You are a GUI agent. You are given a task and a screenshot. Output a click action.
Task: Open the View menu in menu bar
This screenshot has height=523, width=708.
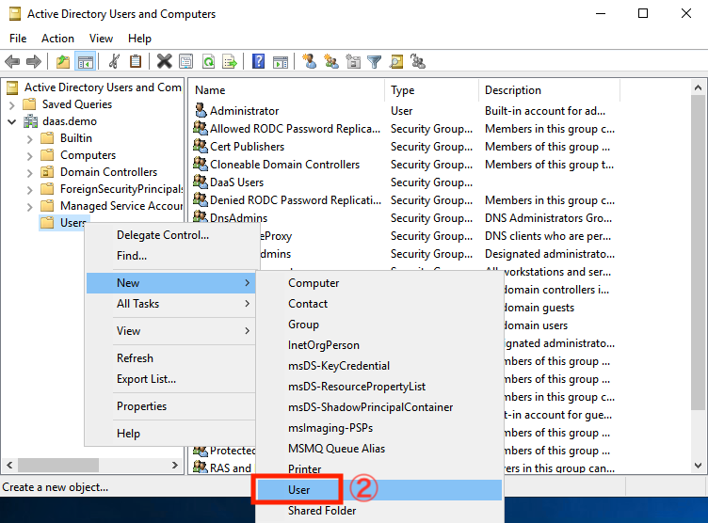point(101,39)
